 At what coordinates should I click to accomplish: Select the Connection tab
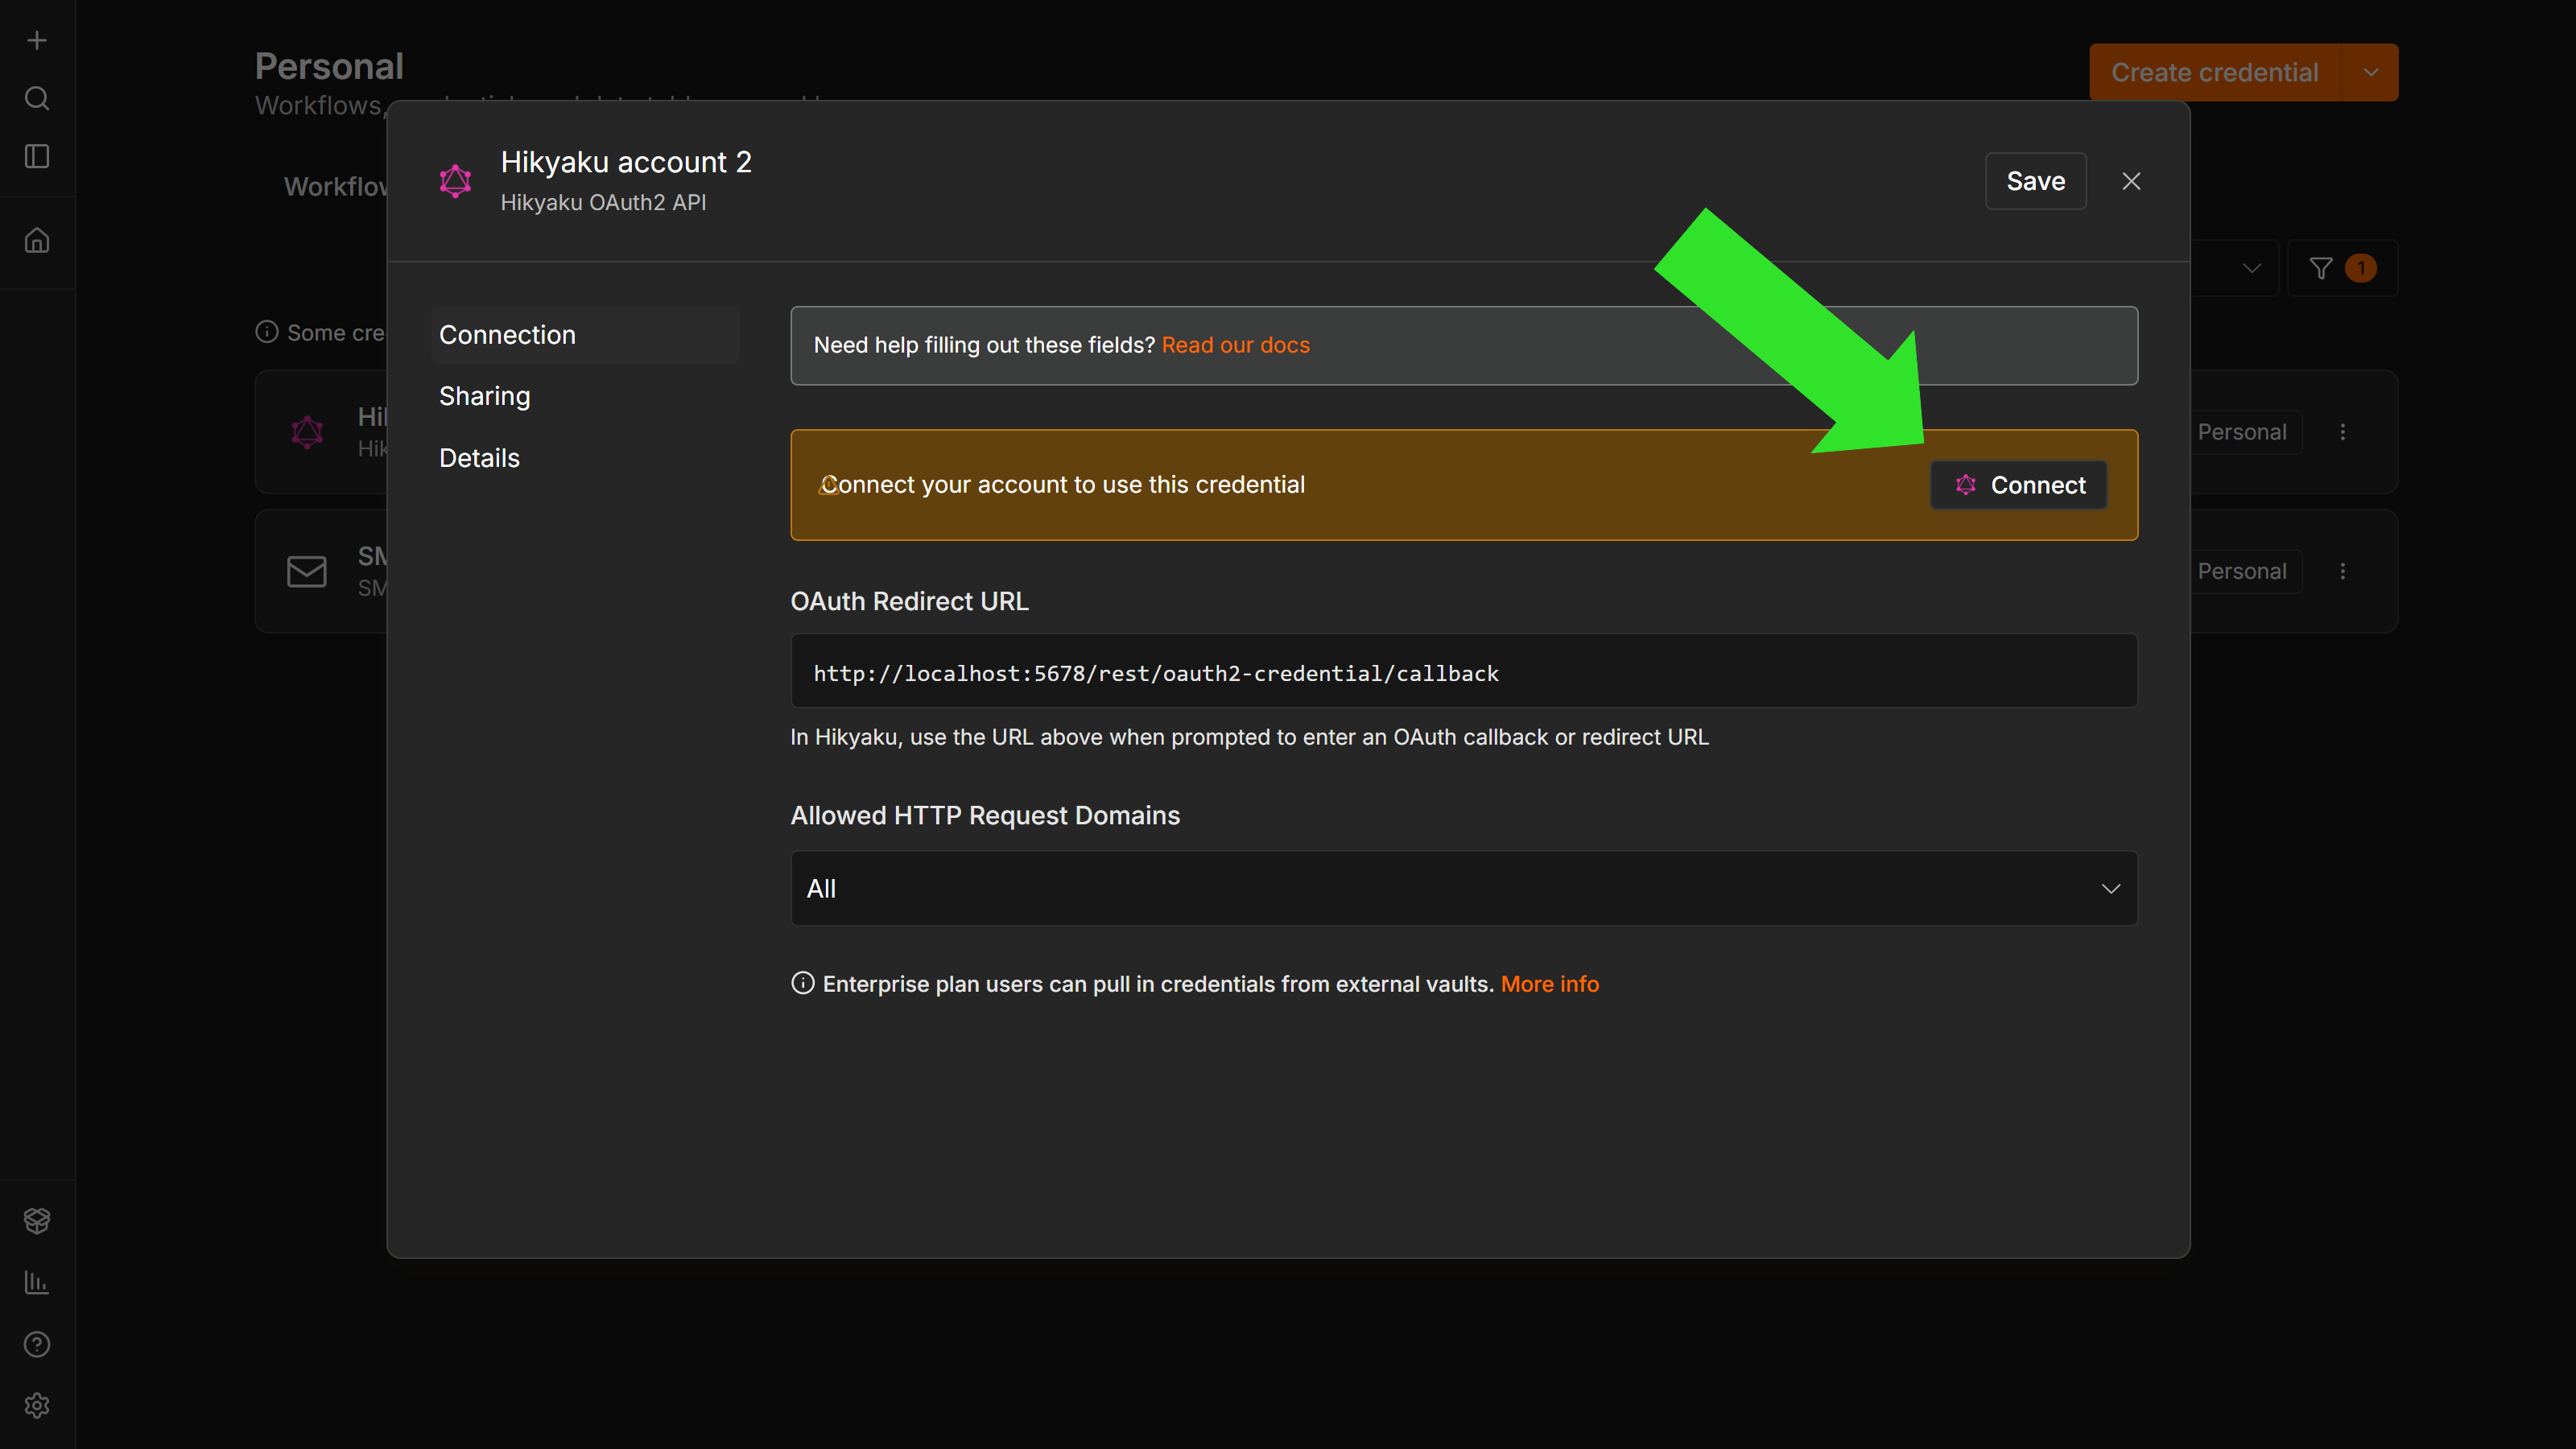pos(585,334)
